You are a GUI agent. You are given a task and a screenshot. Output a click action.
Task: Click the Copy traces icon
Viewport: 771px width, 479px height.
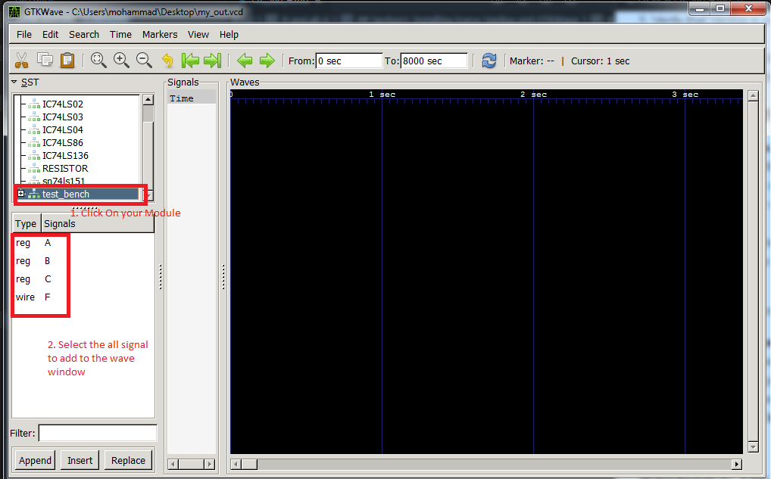pyautogui.click(x=45, y=61)
